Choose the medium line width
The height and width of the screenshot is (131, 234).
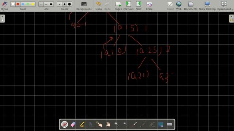click(x=46, y=4)
